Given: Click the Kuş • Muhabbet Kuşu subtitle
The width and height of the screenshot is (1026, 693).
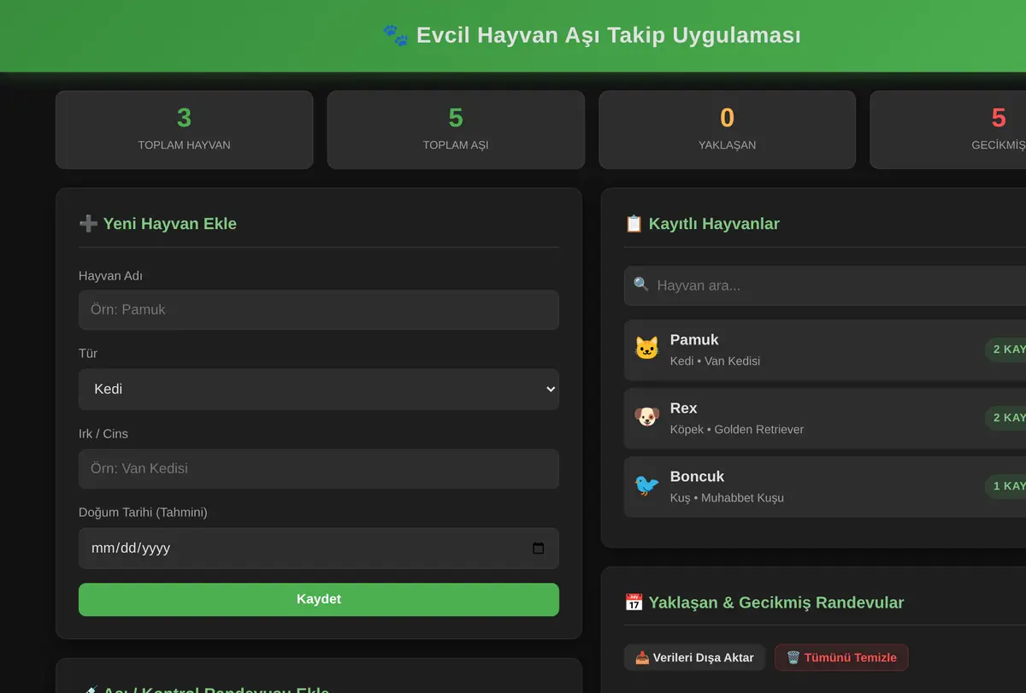Looking at the screenshot, I should tap(727, 498).
